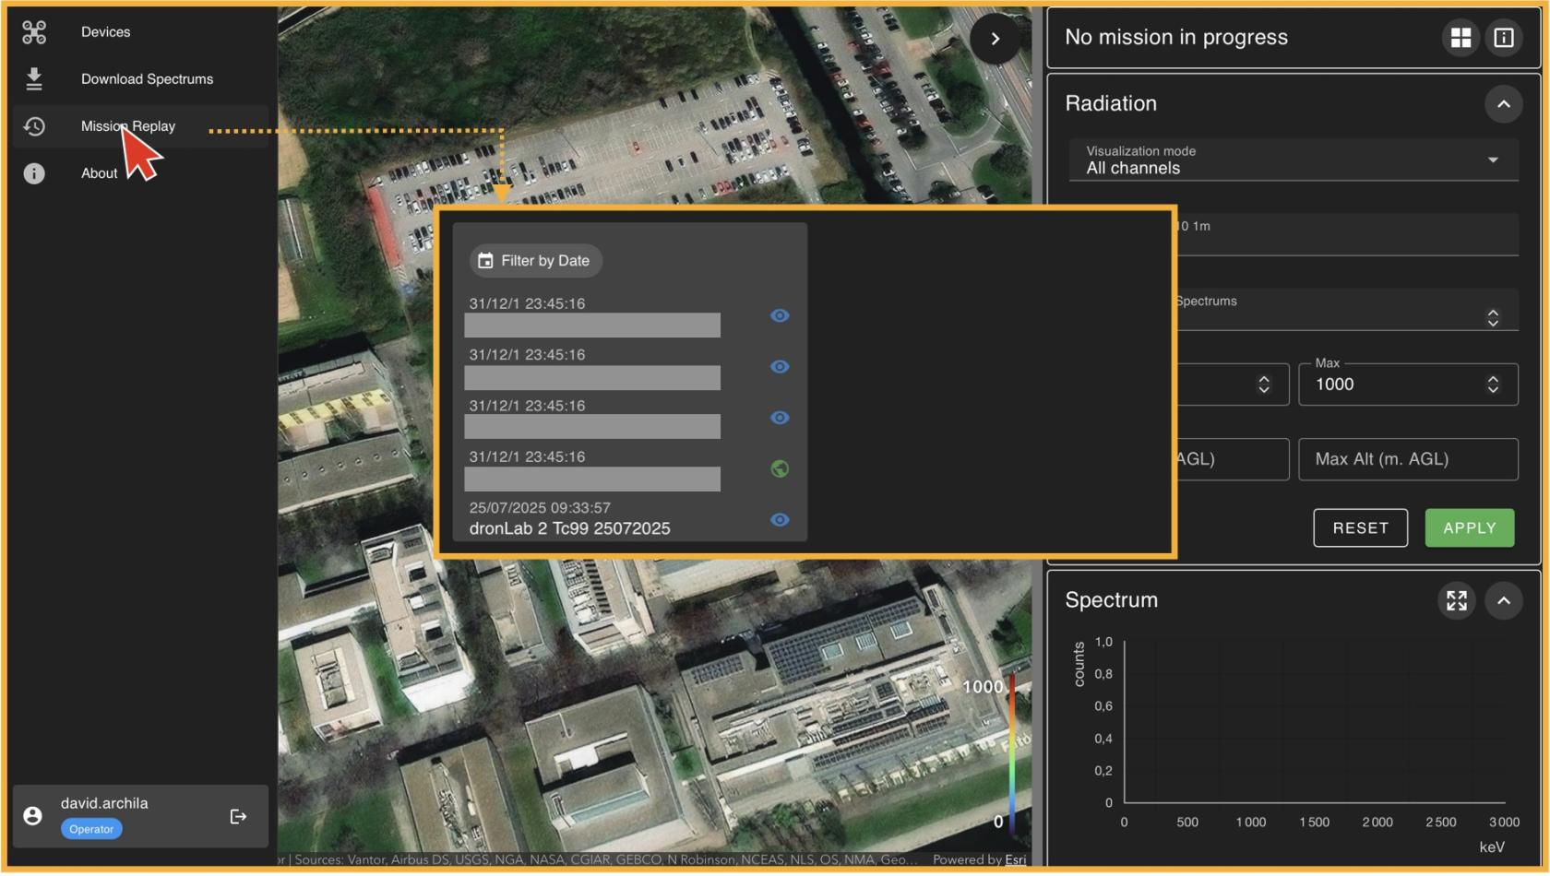Image resolution: width=1550 pixels, height=876 pixels.
Task: Click the logout icon beside david.archila
Action: [x=238, y=817]
